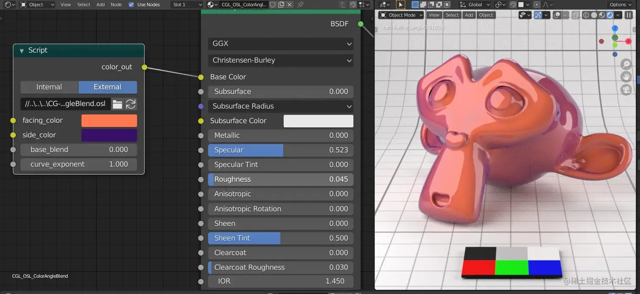Choose the invert selection mode icon
The height and width of the screenshot is (294, 640).
pyautogui.click(x=439, y=5)
